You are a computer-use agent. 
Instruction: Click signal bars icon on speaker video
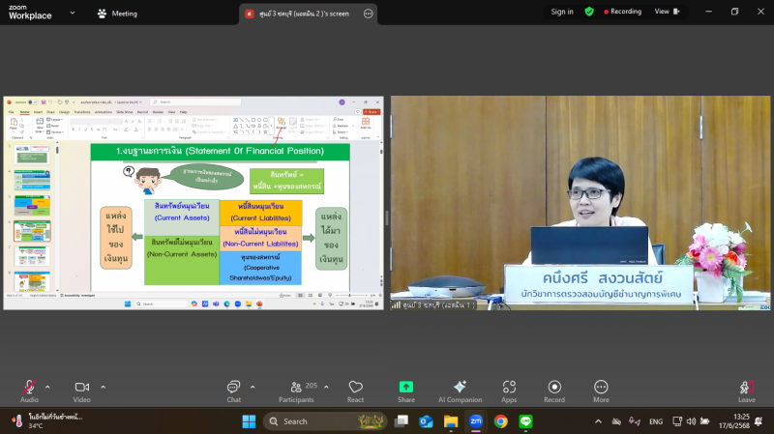(x=396, y=305)
